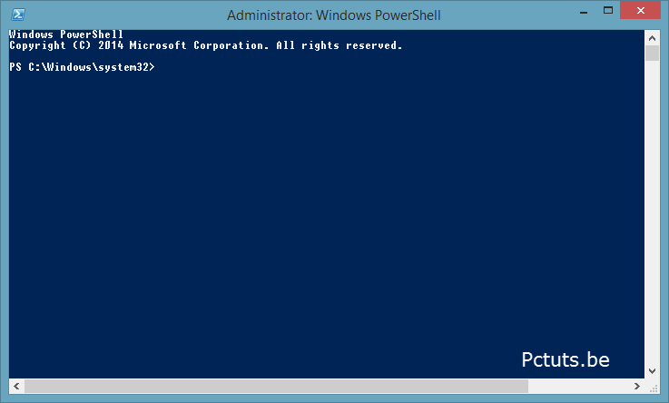Image resolution: width=669 pixels, height=403 pixels.
Task: Click the 'Administrator: Windows PowerShell' title text
Action: [x=333, y=15]
